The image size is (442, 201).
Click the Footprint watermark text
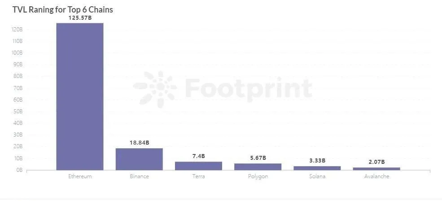coord(248,89)
